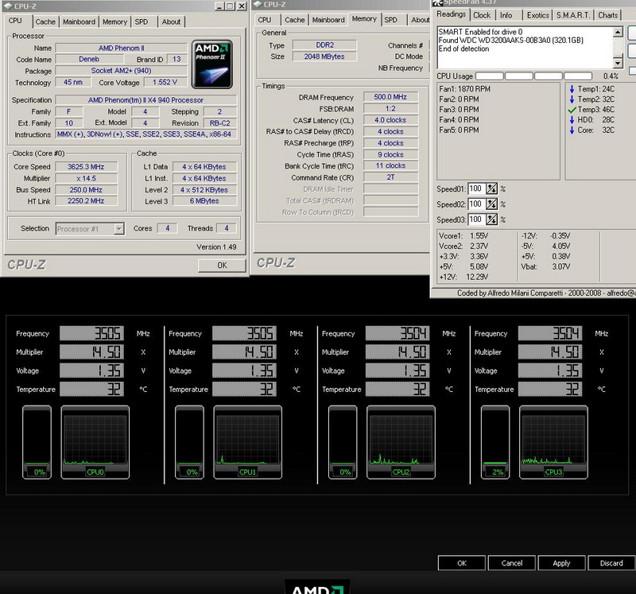The image size is (636, 594).
Task: Select CPU tab in left CPU-Z window
Action: [x=15, y=21]
